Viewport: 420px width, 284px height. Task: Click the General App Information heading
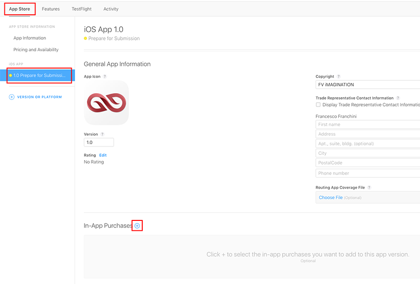tap(117, 64)
